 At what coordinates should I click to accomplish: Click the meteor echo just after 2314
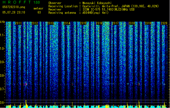pos(72,84)
